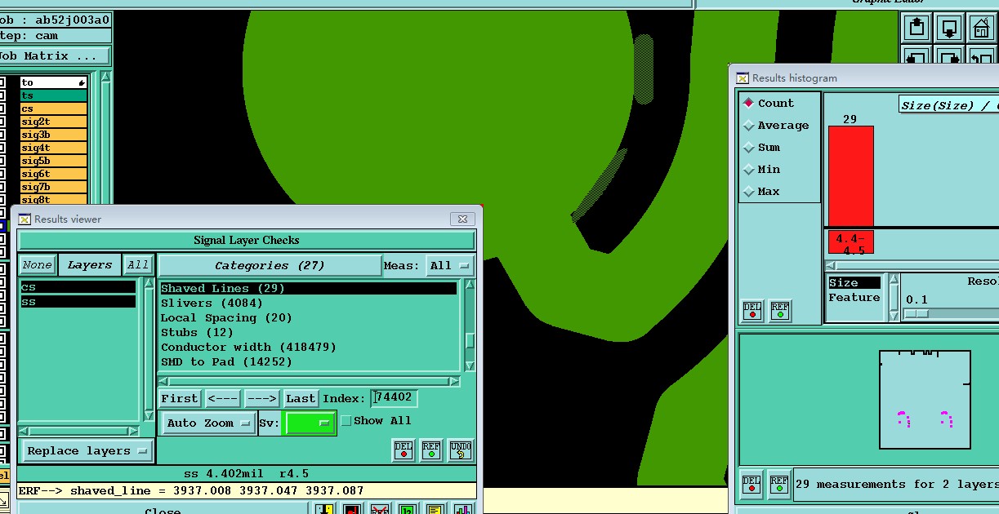Screen dimensions: 999x514
Task: Click All layers button
Action: [138, 265]
